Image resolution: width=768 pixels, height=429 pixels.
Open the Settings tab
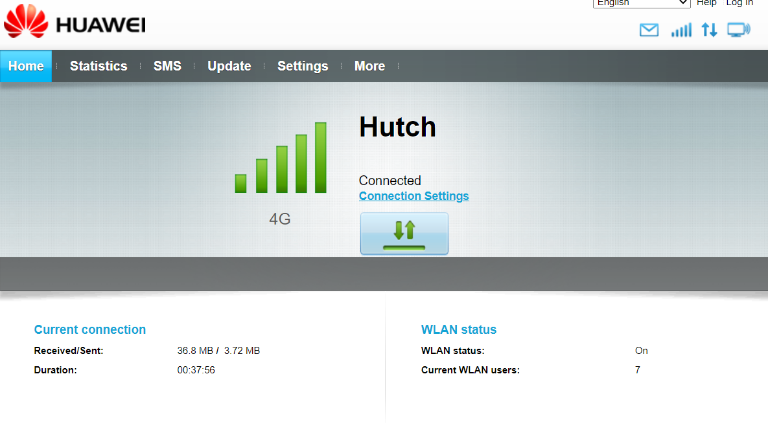(x=303, y=66)
